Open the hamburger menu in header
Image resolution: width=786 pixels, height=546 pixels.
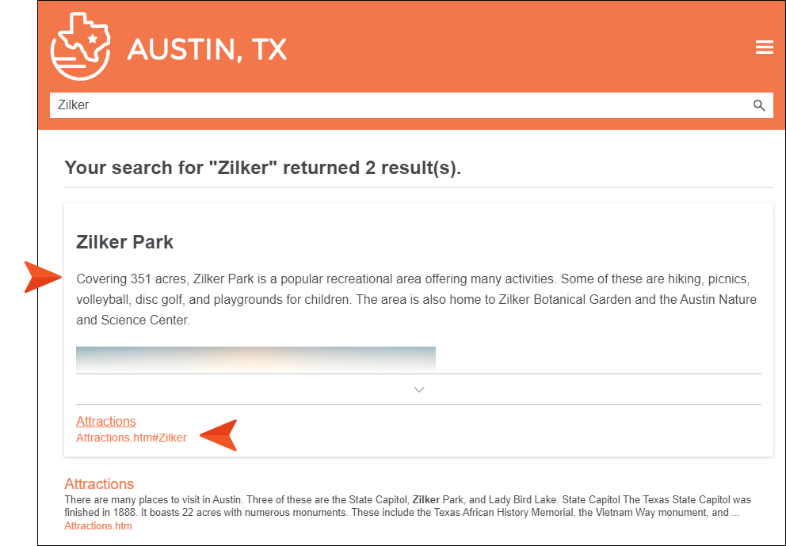764,47
